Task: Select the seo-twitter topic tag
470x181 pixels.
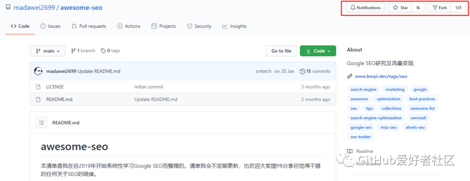Action: tap(361, 137)
